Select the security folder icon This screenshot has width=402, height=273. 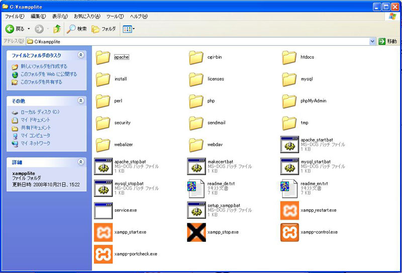[103, 123]
